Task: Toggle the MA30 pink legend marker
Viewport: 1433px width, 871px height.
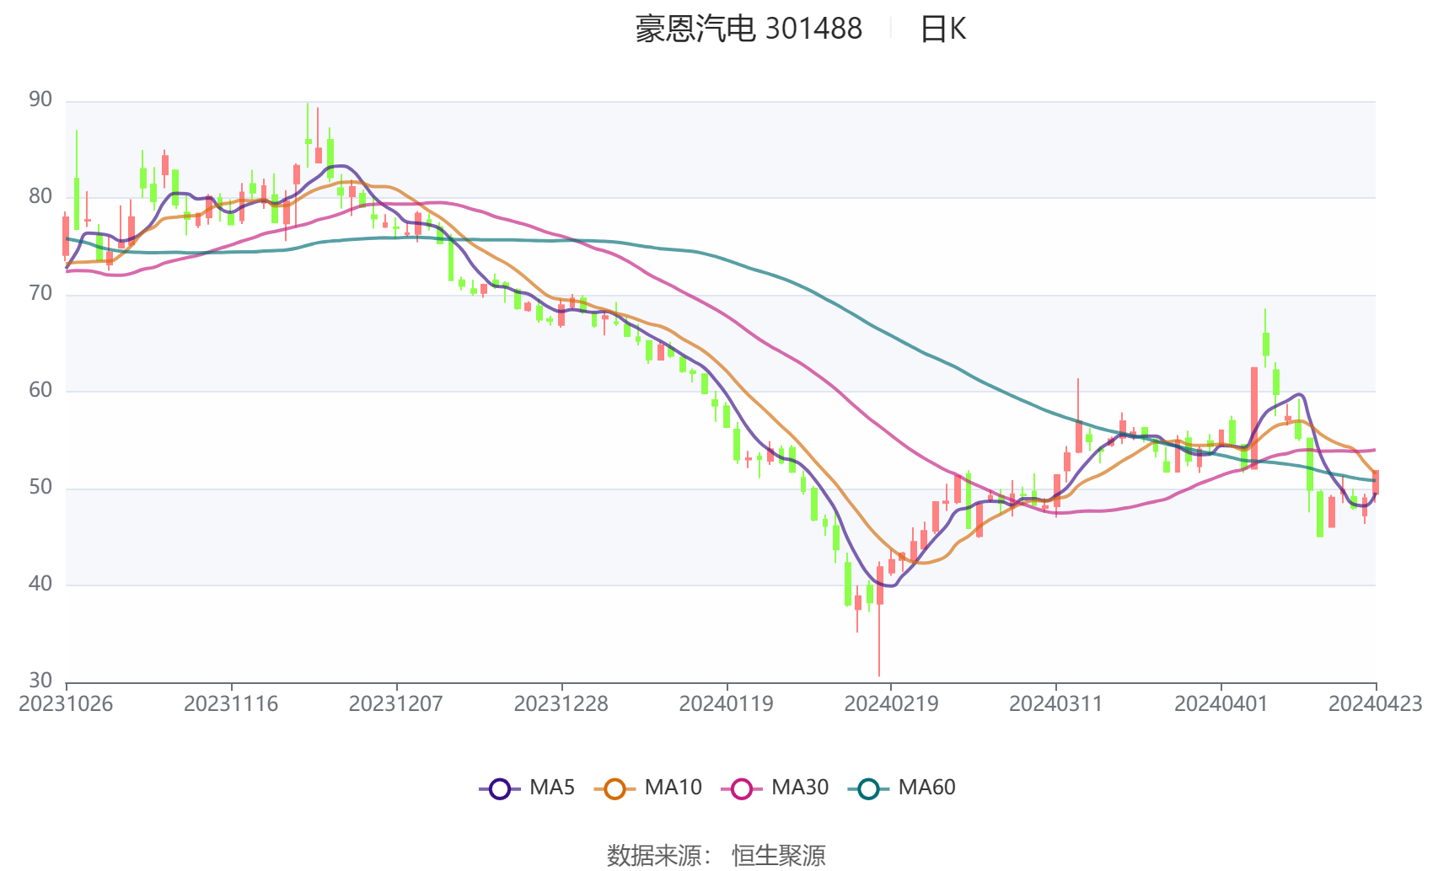Action: coord(742,789)
